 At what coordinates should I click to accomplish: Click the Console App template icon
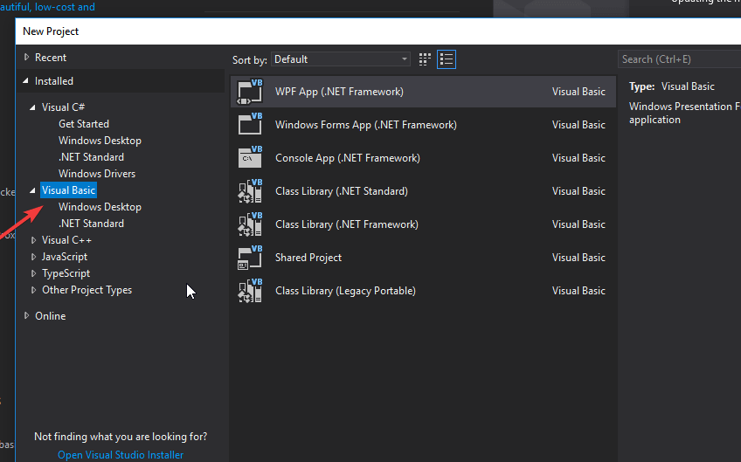[x=250, y=158]
